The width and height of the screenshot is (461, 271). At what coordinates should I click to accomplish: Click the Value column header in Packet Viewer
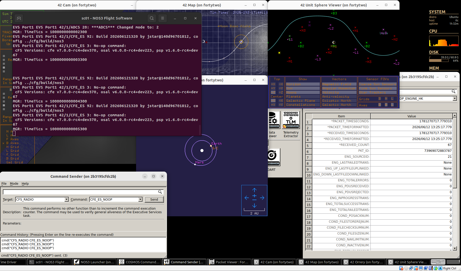pos(412,116)
